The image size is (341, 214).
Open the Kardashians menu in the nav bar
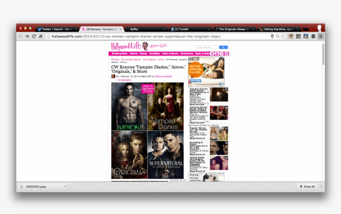click(x=184, y=54)
